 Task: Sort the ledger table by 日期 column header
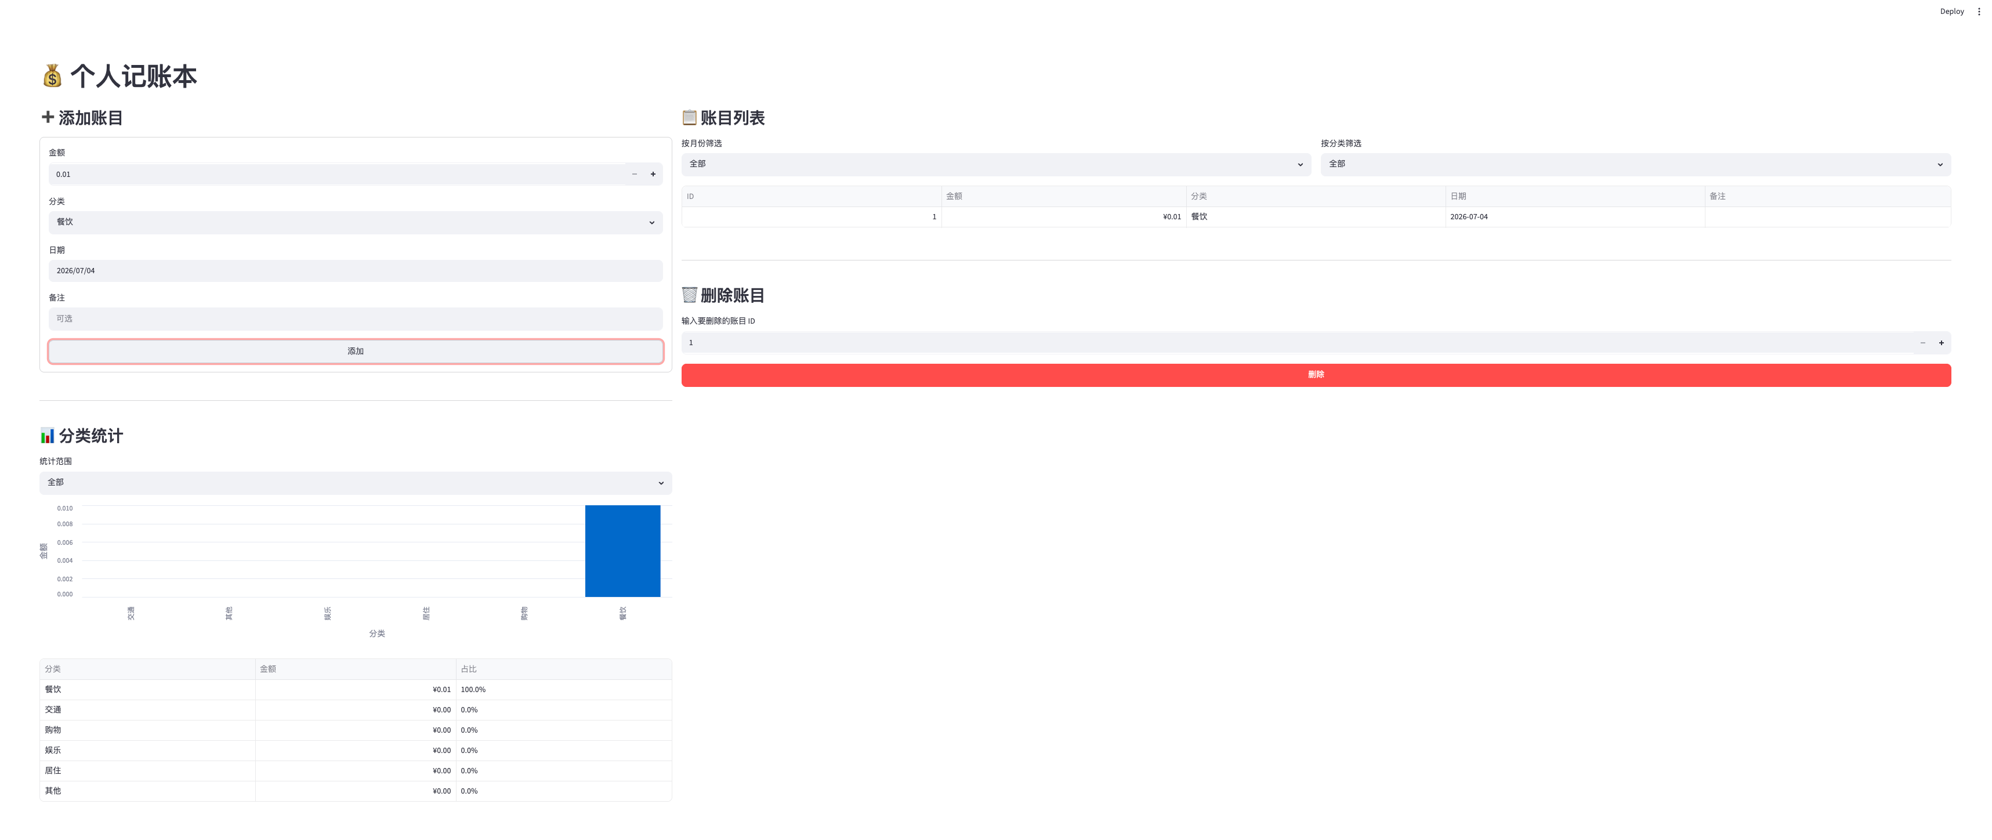tap(1574, 197)
